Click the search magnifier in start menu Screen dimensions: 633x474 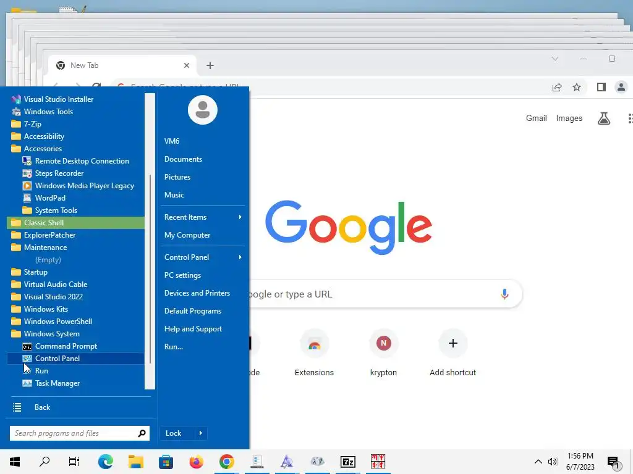click(x=142, y=433)
